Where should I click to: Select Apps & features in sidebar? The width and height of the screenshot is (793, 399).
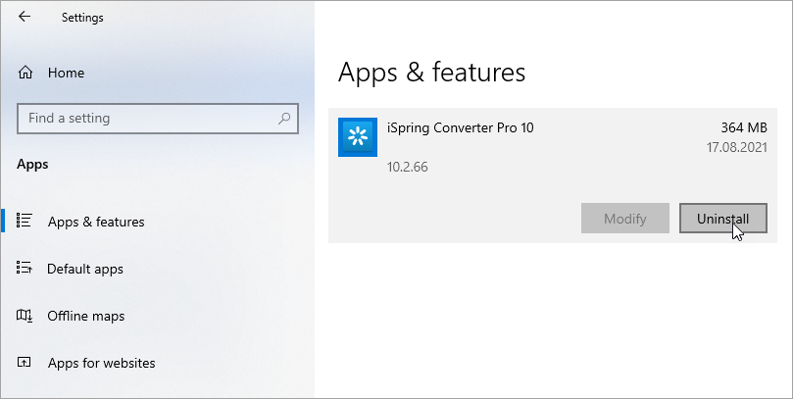click(96, 222)
